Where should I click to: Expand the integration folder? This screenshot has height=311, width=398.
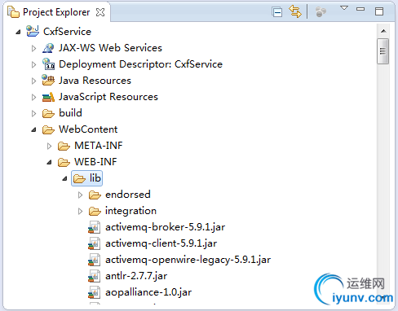[80, 211]
